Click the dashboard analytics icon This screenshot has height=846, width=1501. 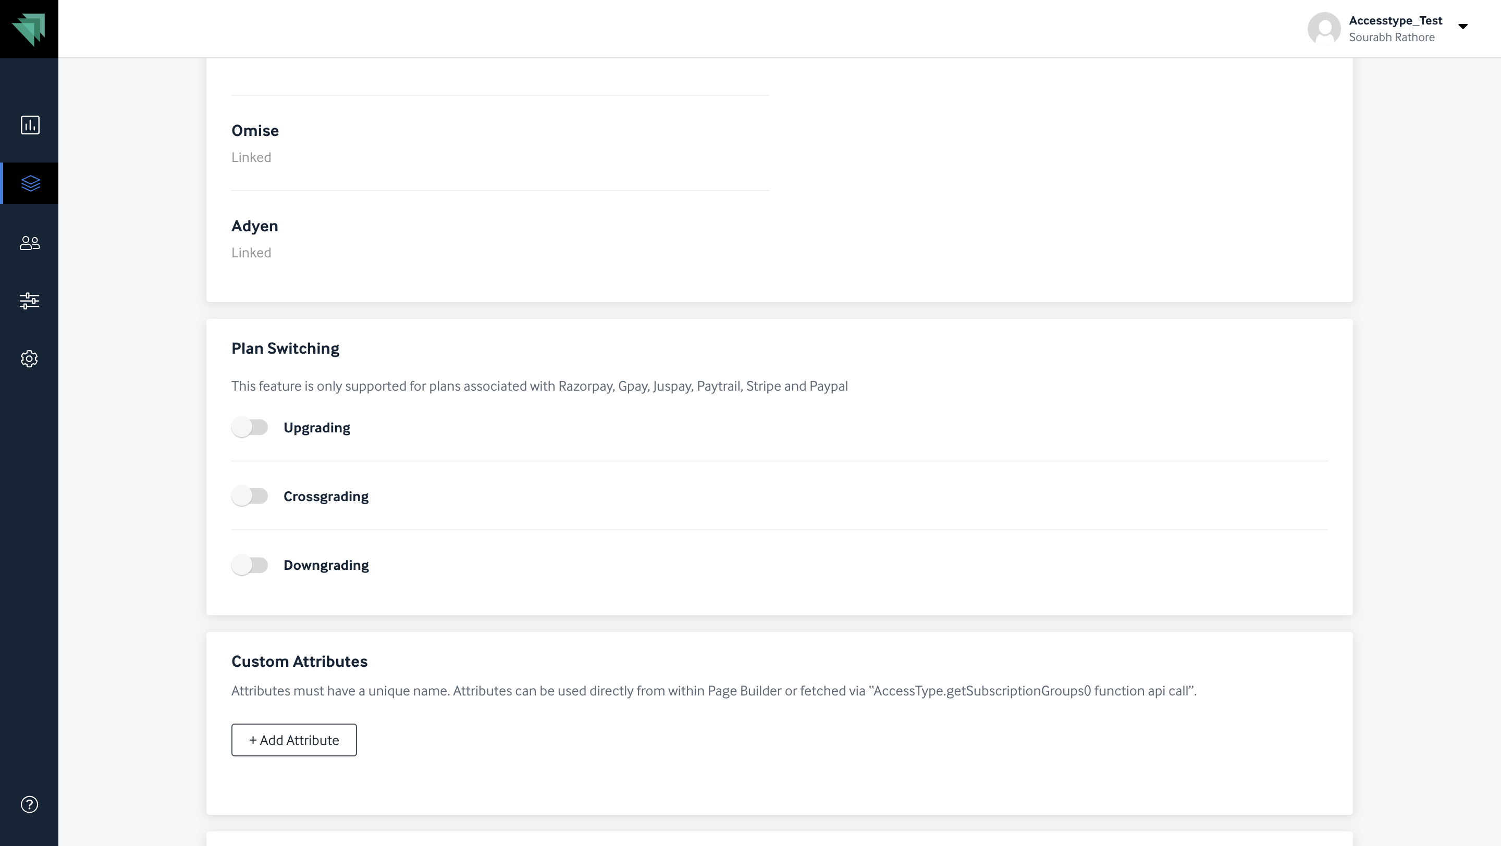tap(29, 125)
